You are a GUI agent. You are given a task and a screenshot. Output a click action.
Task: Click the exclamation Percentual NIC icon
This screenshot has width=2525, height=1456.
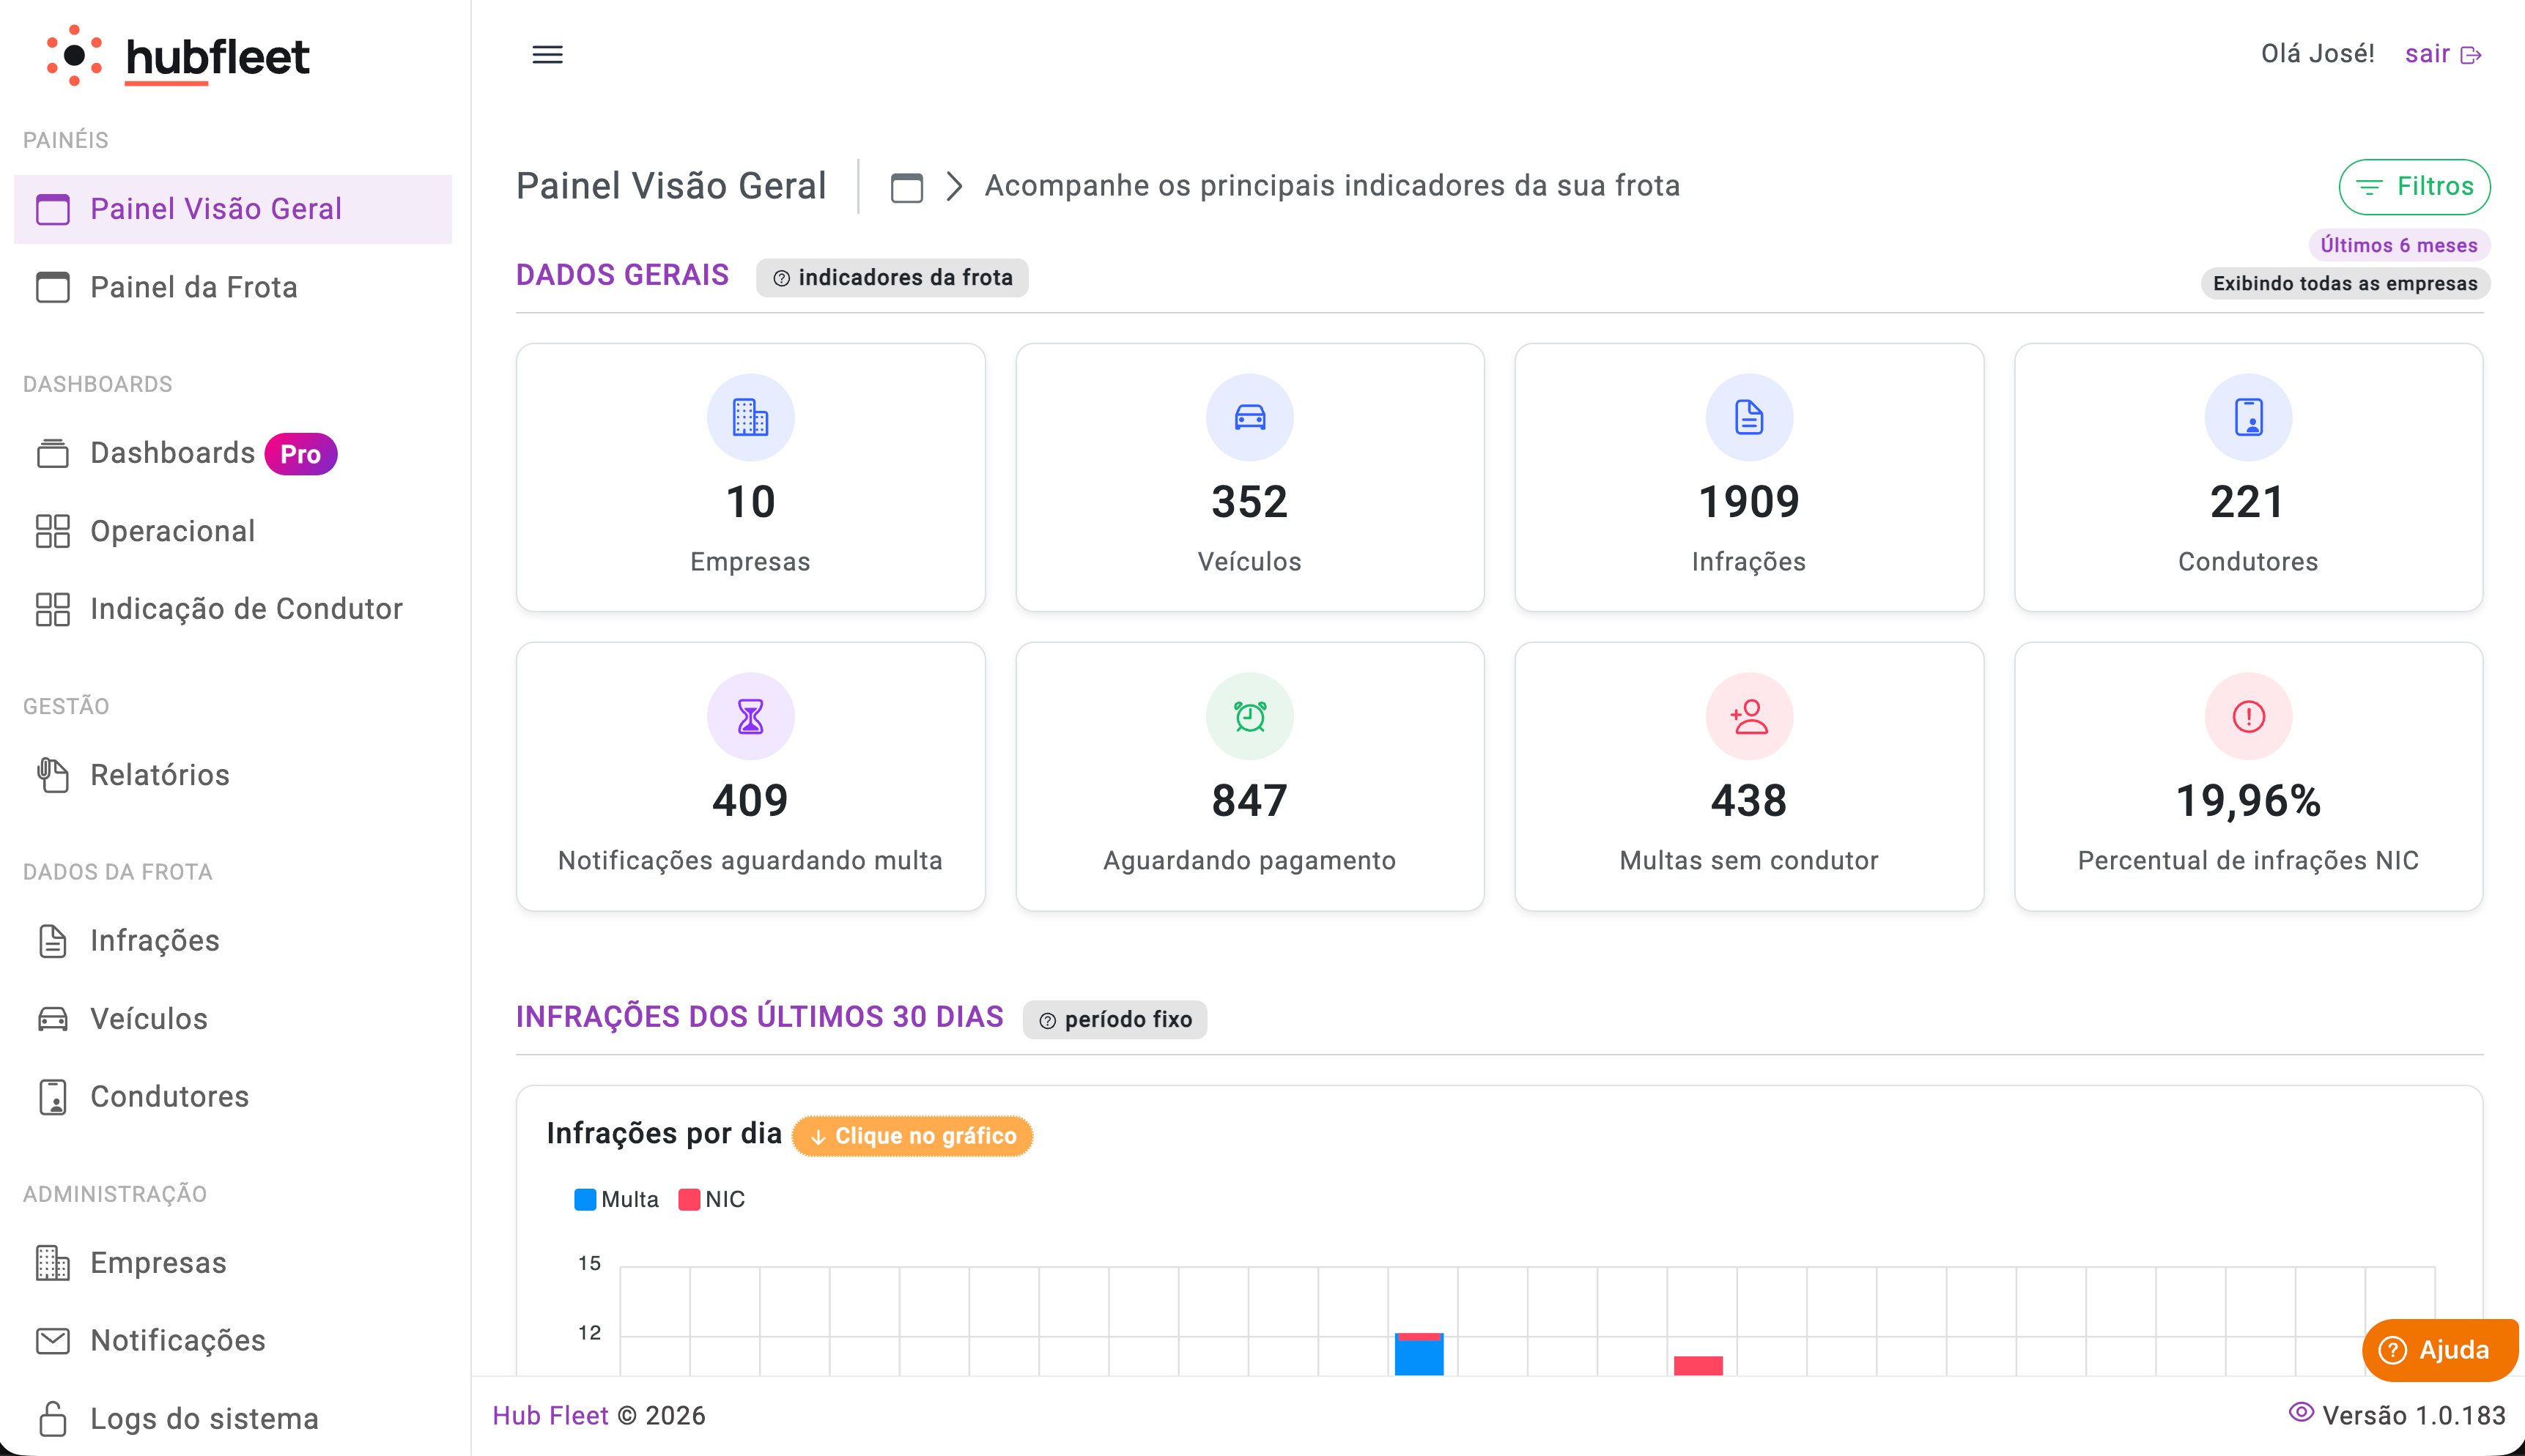tap(2248, 716)
